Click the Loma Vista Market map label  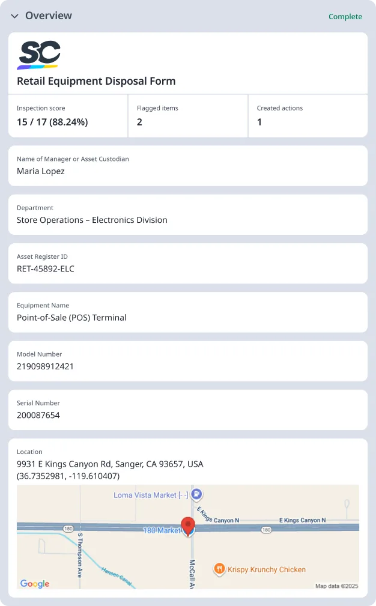151,495
